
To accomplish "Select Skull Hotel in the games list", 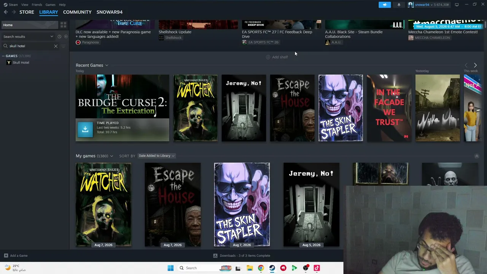I will pos(21,62).
